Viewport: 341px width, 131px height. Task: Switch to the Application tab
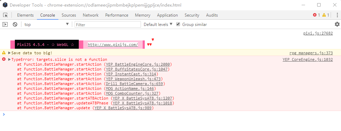(x=168, y=15)
